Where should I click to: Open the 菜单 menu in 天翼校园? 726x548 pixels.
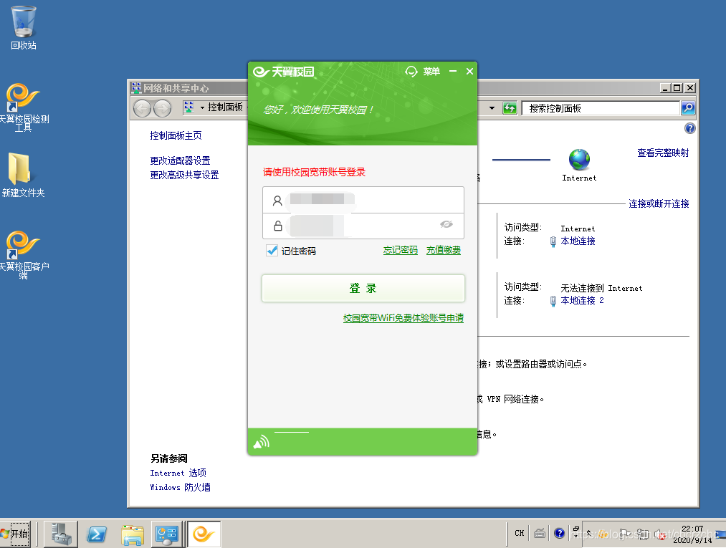pos(431,72)
